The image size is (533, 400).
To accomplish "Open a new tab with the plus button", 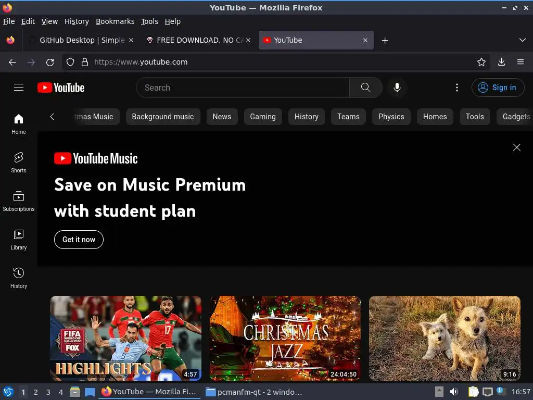I will click(x=385, y=41).
